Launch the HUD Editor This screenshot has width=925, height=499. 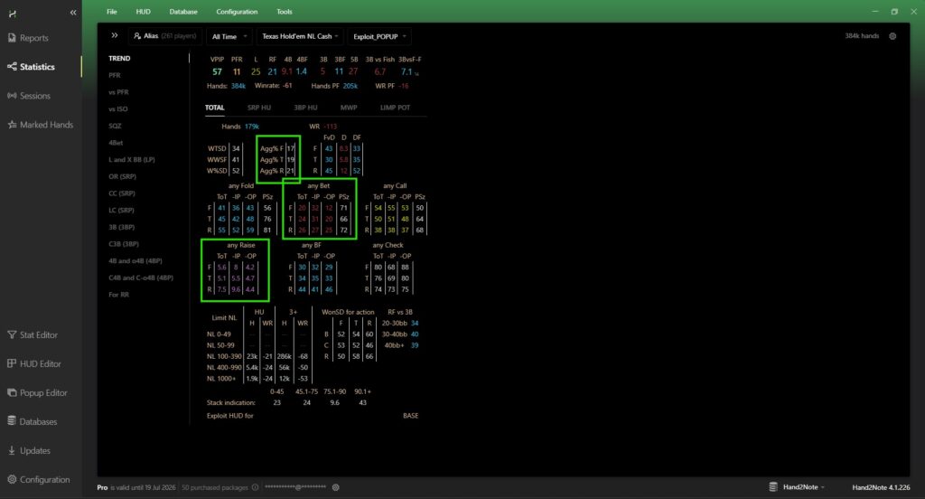(40, 363)
